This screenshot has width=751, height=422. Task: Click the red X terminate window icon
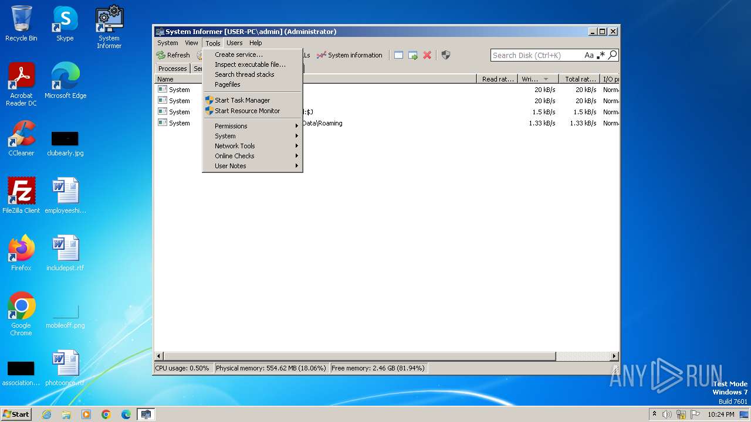[x=427, y=55]
